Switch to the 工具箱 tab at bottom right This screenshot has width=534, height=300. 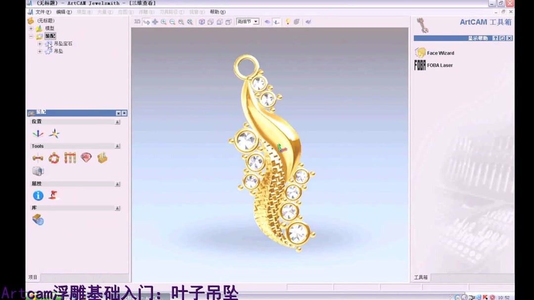coord(421,277)
